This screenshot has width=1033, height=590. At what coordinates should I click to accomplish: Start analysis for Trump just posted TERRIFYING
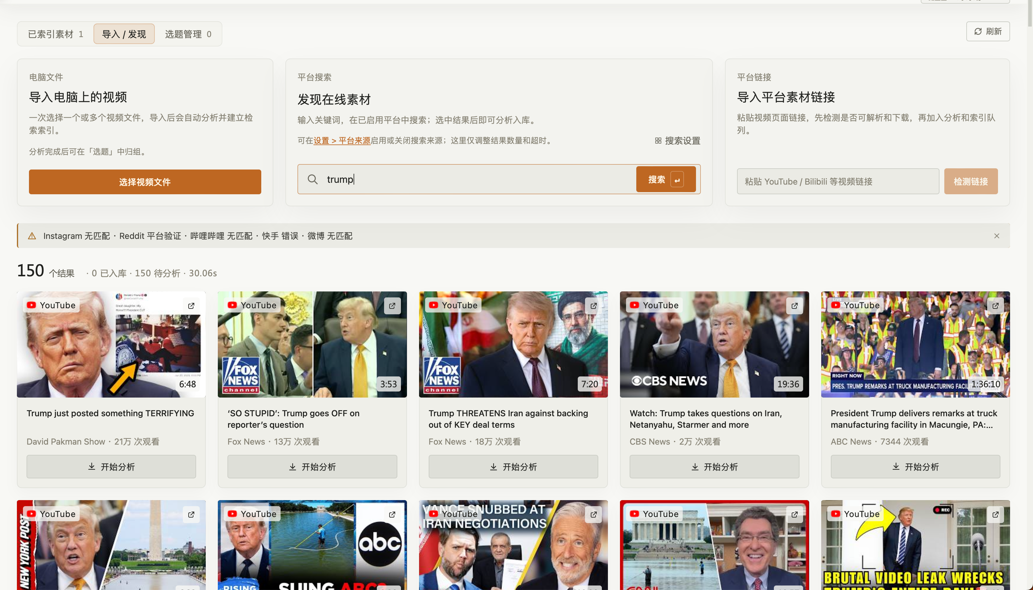click(x=111, y=466)
